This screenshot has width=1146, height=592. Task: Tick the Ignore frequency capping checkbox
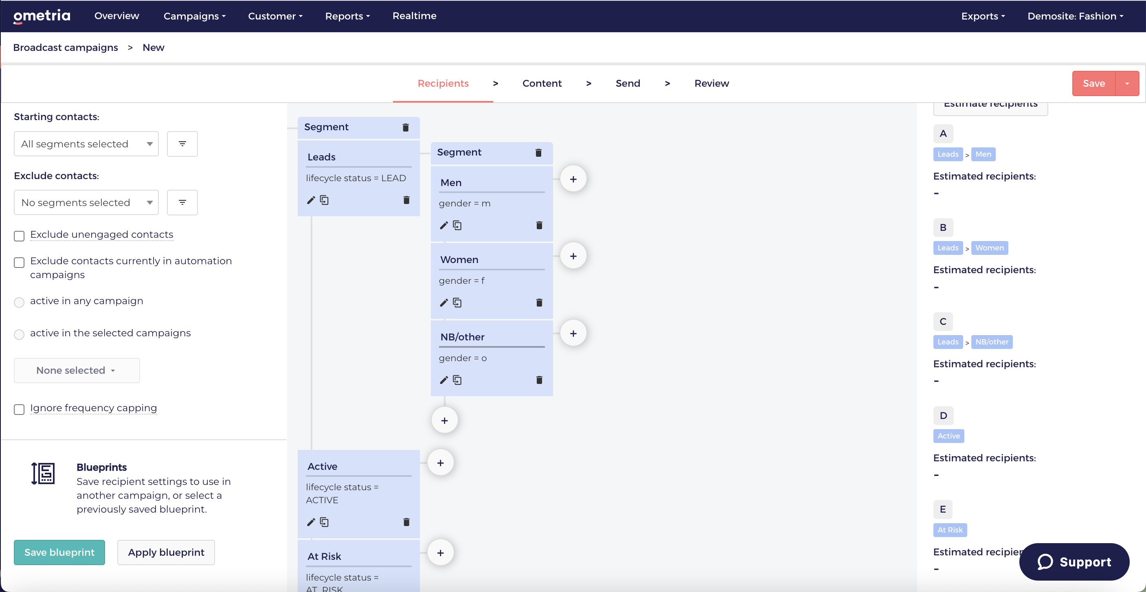click(x=19, y=409)
